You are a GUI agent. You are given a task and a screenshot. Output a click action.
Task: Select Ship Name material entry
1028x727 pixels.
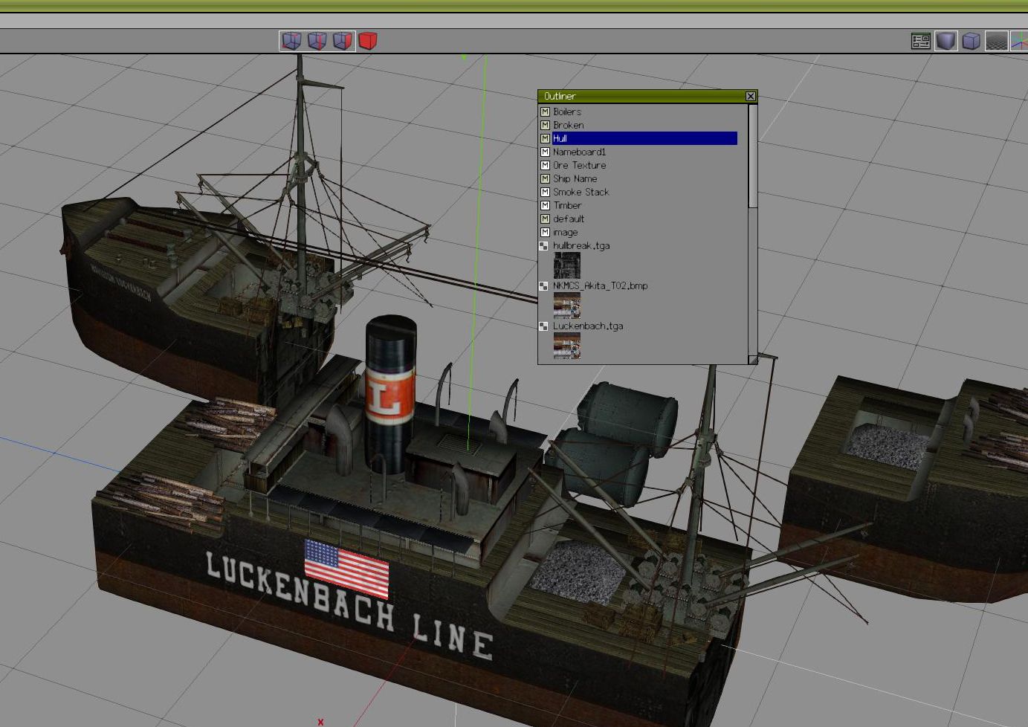coord(575,178)
